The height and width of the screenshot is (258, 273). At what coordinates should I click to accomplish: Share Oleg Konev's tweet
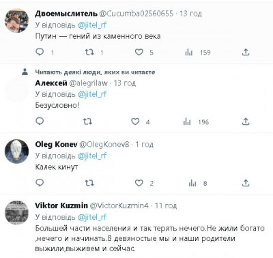[x=246, y=183]
